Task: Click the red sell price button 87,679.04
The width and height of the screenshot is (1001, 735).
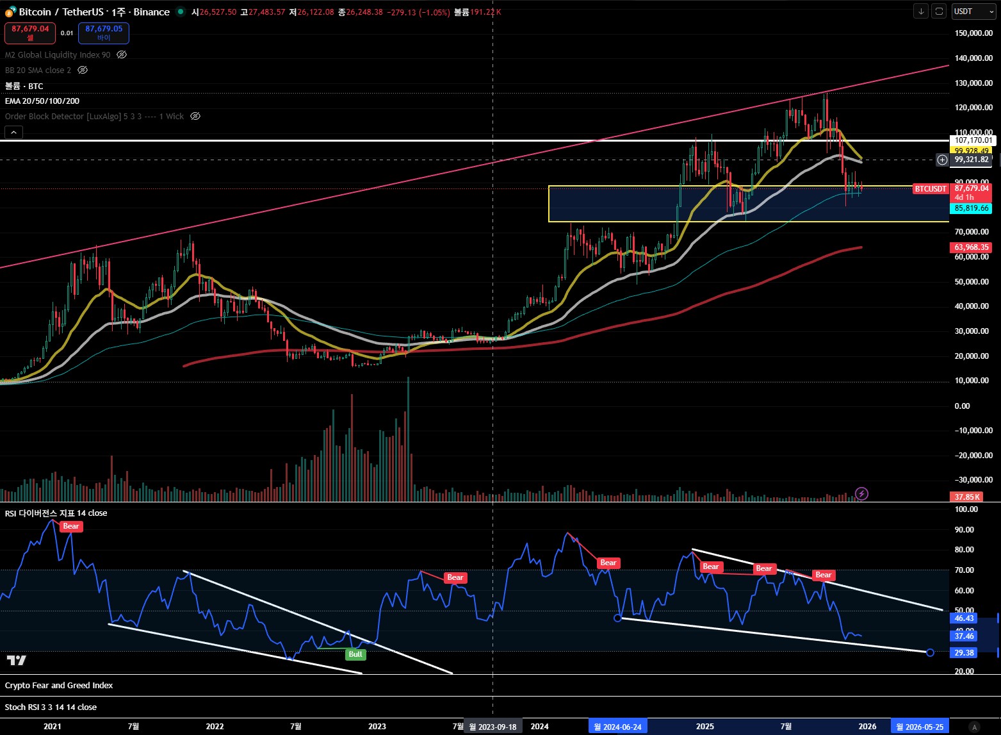Action: pyautogui.click(x=30, y=33)
